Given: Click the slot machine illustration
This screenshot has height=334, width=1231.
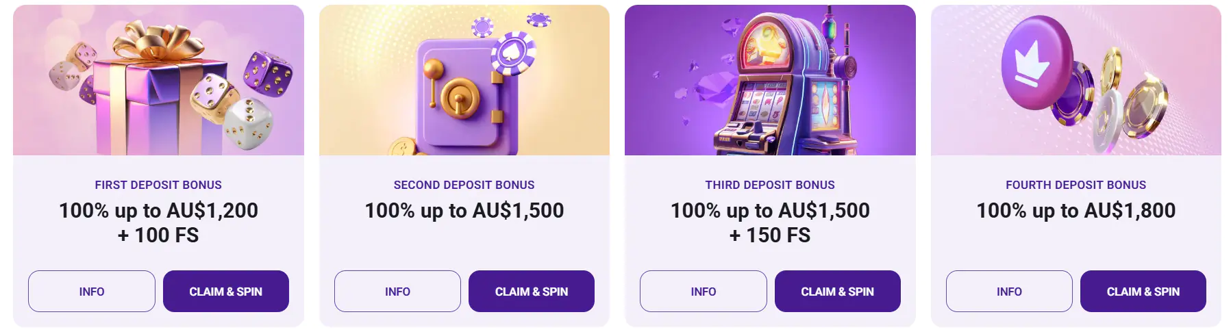Looking at the screenshot, I should coord(770,80).
